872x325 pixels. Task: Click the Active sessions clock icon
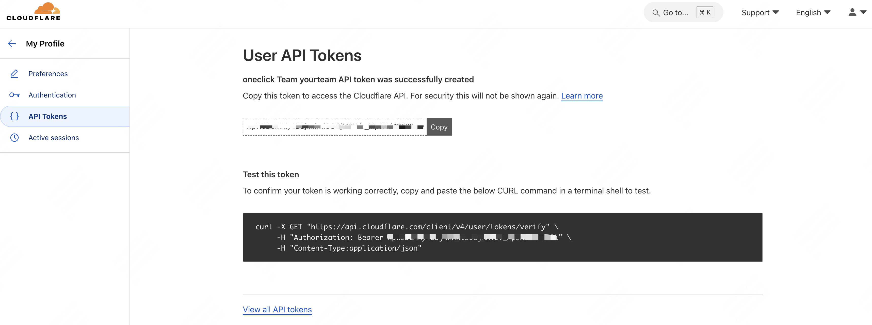click(14, 137)
